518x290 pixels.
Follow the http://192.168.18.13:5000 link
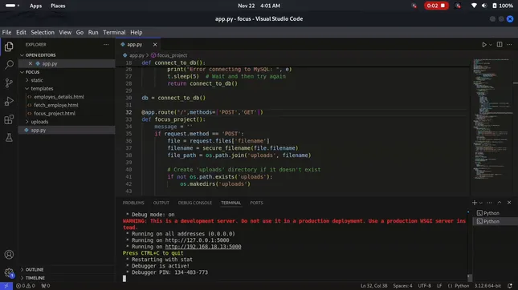(x=203, y=247)
